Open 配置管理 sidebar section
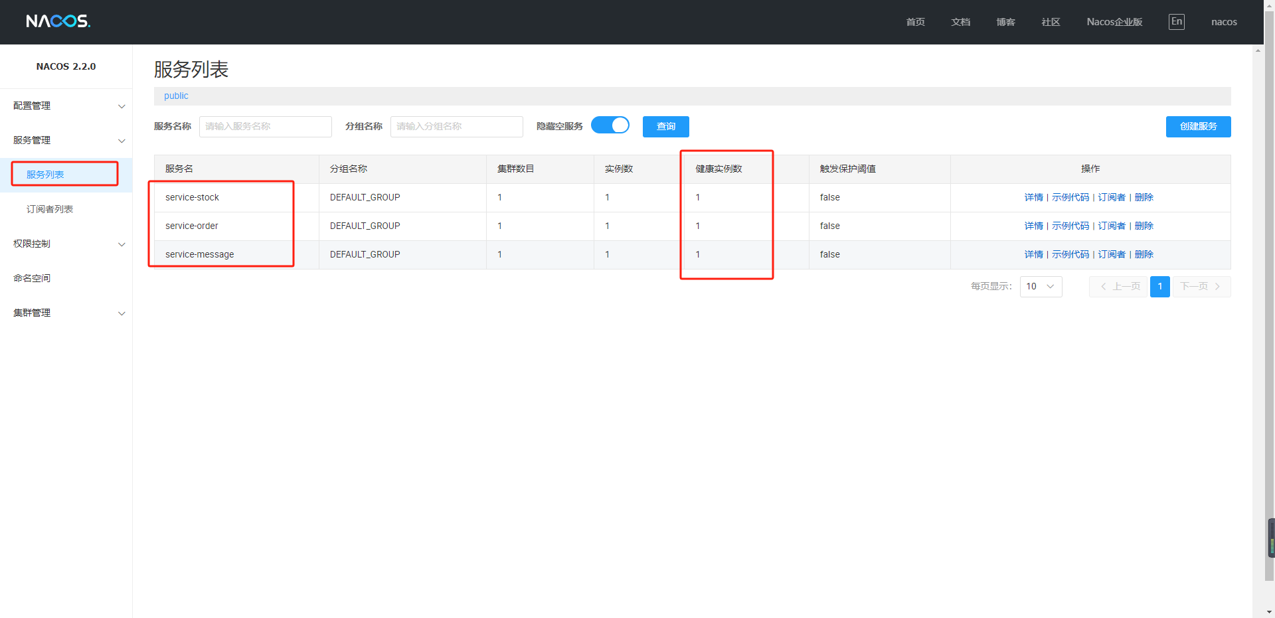Screen dimensions: 1275x618 point(32,106)
